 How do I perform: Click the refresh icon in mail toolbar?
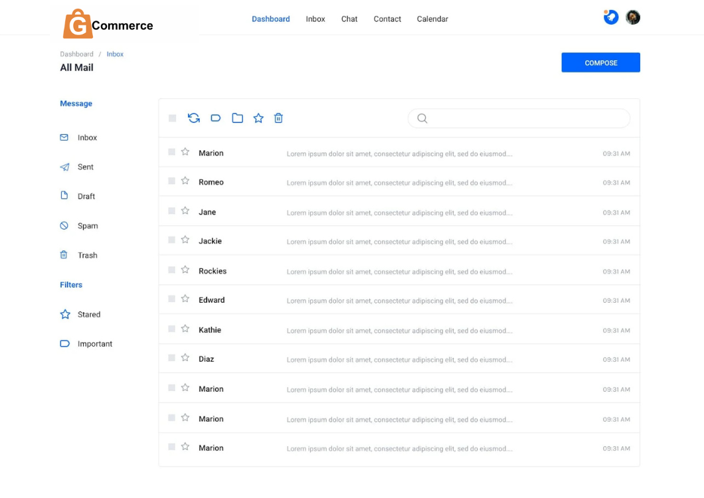(194, 118)
